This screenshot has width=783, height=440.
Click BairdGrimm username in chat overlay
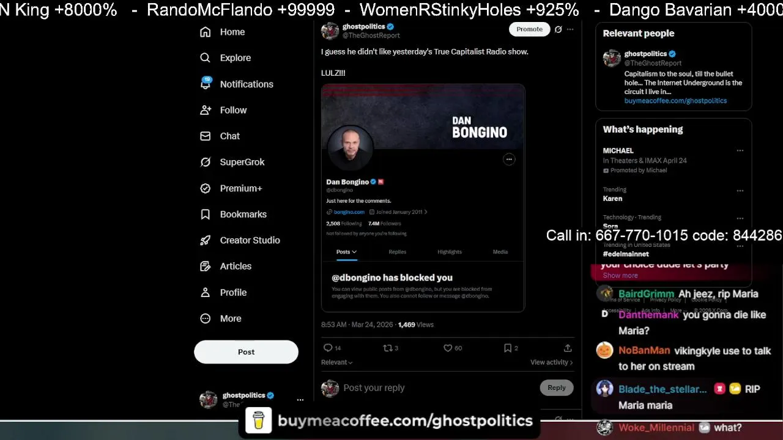646,294
